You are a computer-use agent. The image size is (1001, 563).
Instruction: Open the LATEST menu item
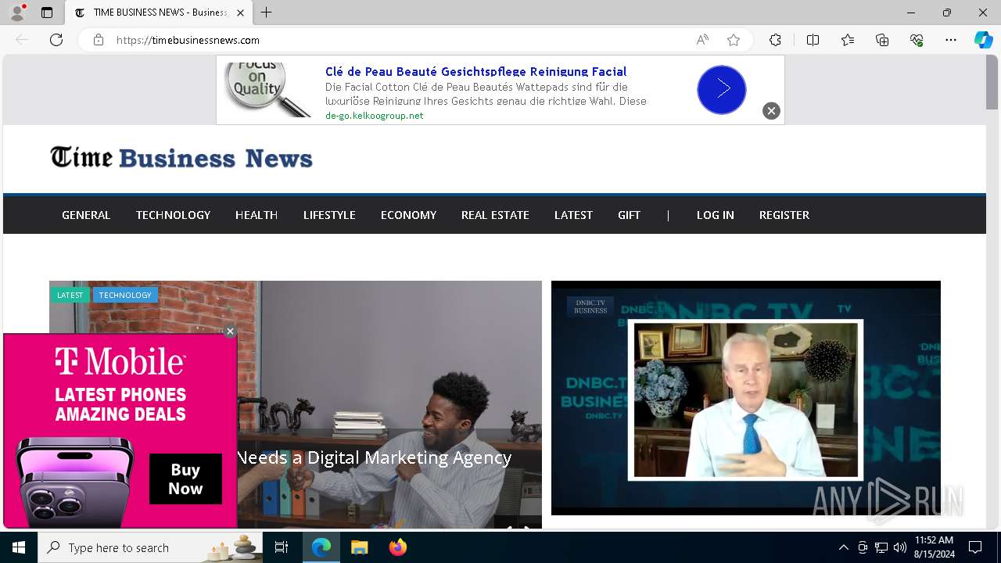click(x=573, y=215)
